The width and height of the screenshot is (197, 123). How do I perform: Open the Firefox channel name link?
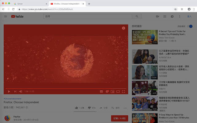pyautogui.click(x=17, y=117)
